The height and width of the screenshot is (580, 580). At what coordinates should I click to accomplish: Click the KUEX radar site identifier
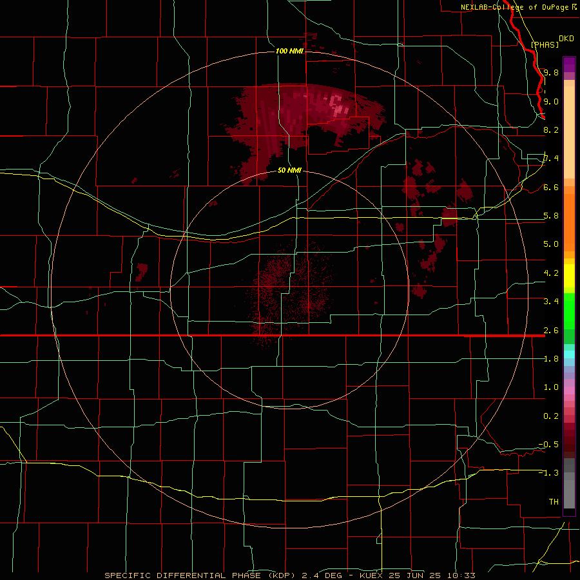click(372, 575)
